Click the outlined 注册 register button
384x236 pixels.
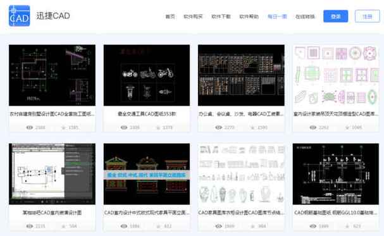click(x=368, y=16)
